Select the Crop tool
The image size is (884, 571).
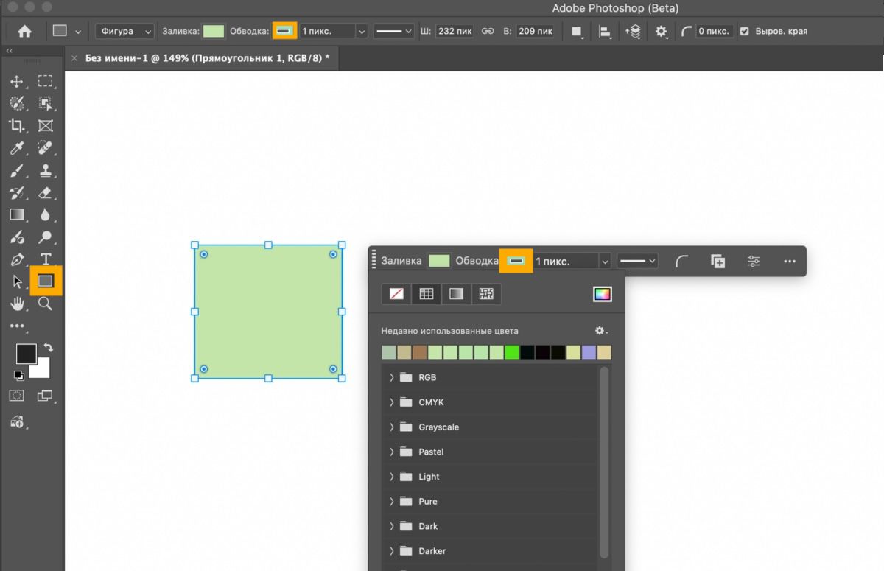(x=17, y=126)
